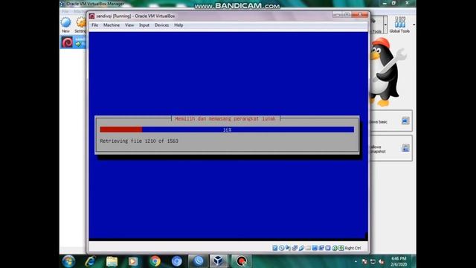Screen dimensions: 476x268
Task: Click the hard disk activity status icon
Action: [x=275, y=248]
